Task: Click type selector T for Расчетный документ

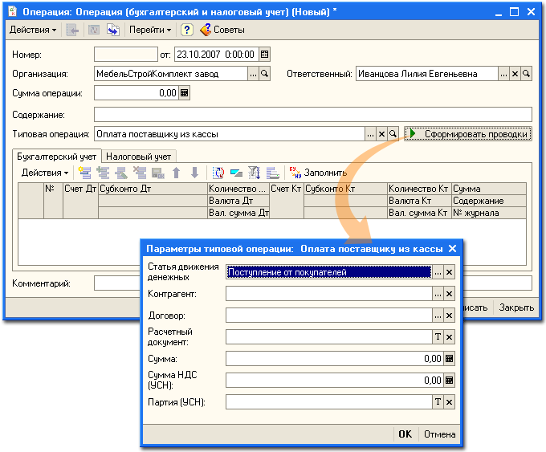Action: 438,337
